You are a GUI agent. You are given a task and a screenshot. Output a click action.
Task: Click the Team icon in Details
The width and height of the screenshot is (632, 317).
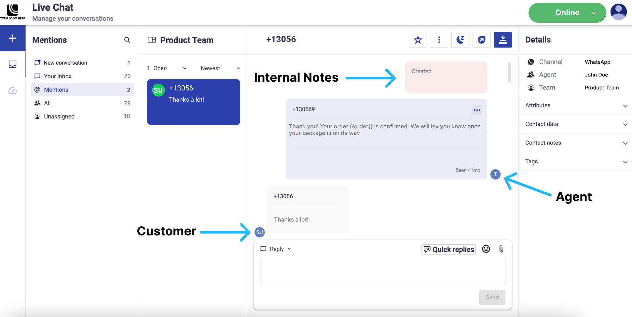(531, 88)
